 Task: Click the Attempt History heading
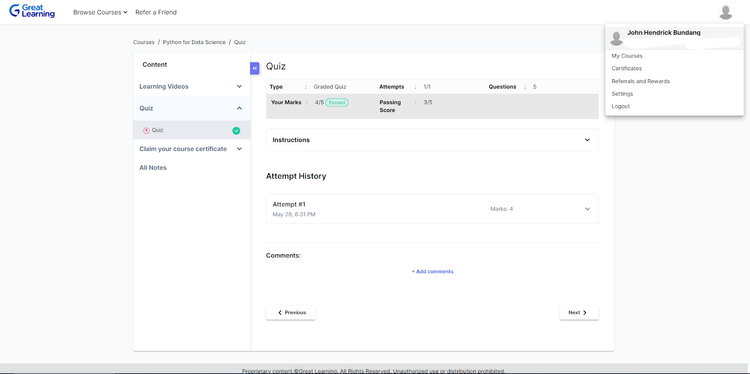(296, 176)
